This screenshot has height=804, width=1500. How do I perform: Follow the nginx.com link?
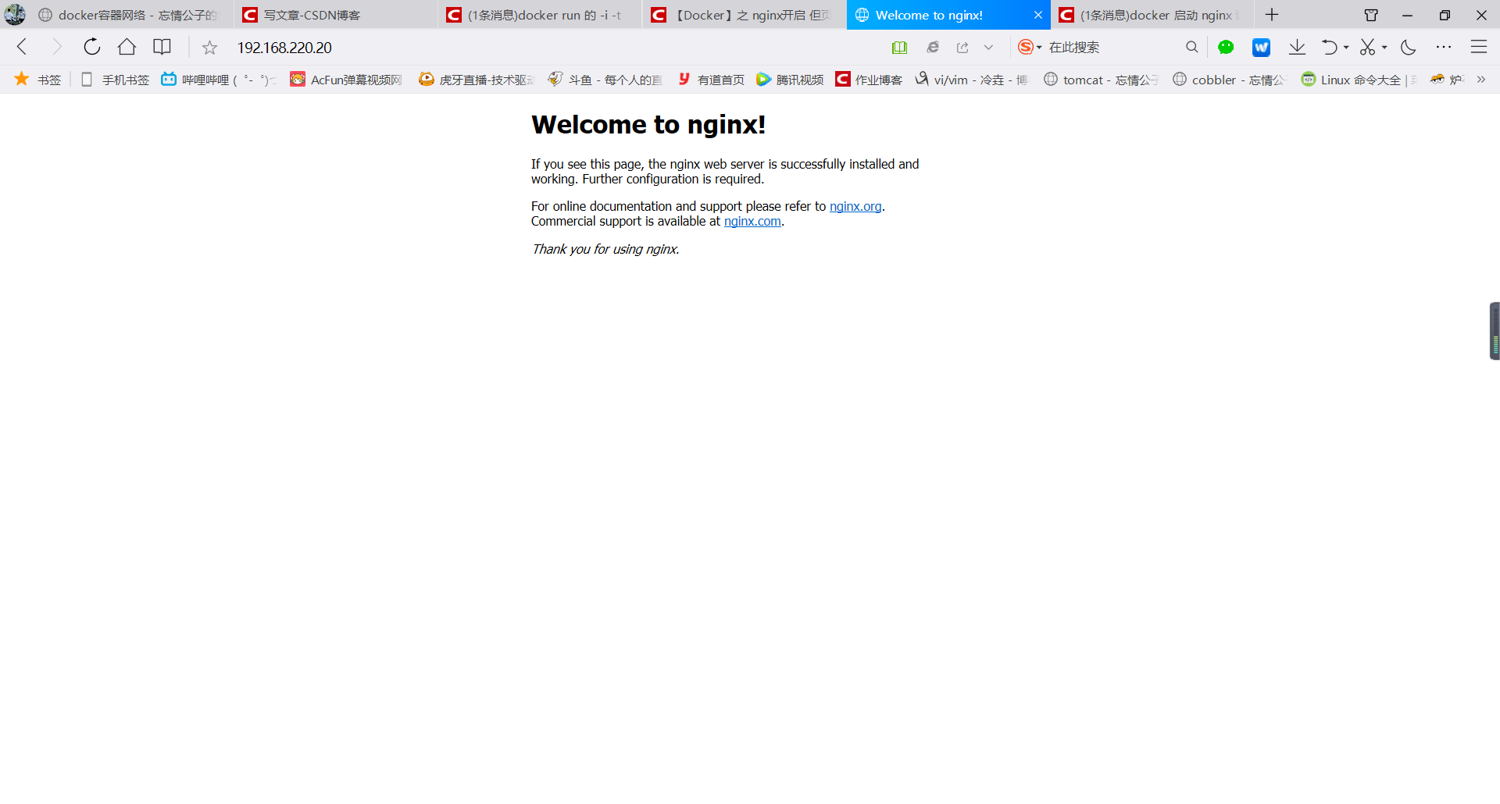[752, 221]
